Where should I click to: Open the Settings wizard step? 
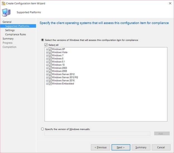pos(10,30)
